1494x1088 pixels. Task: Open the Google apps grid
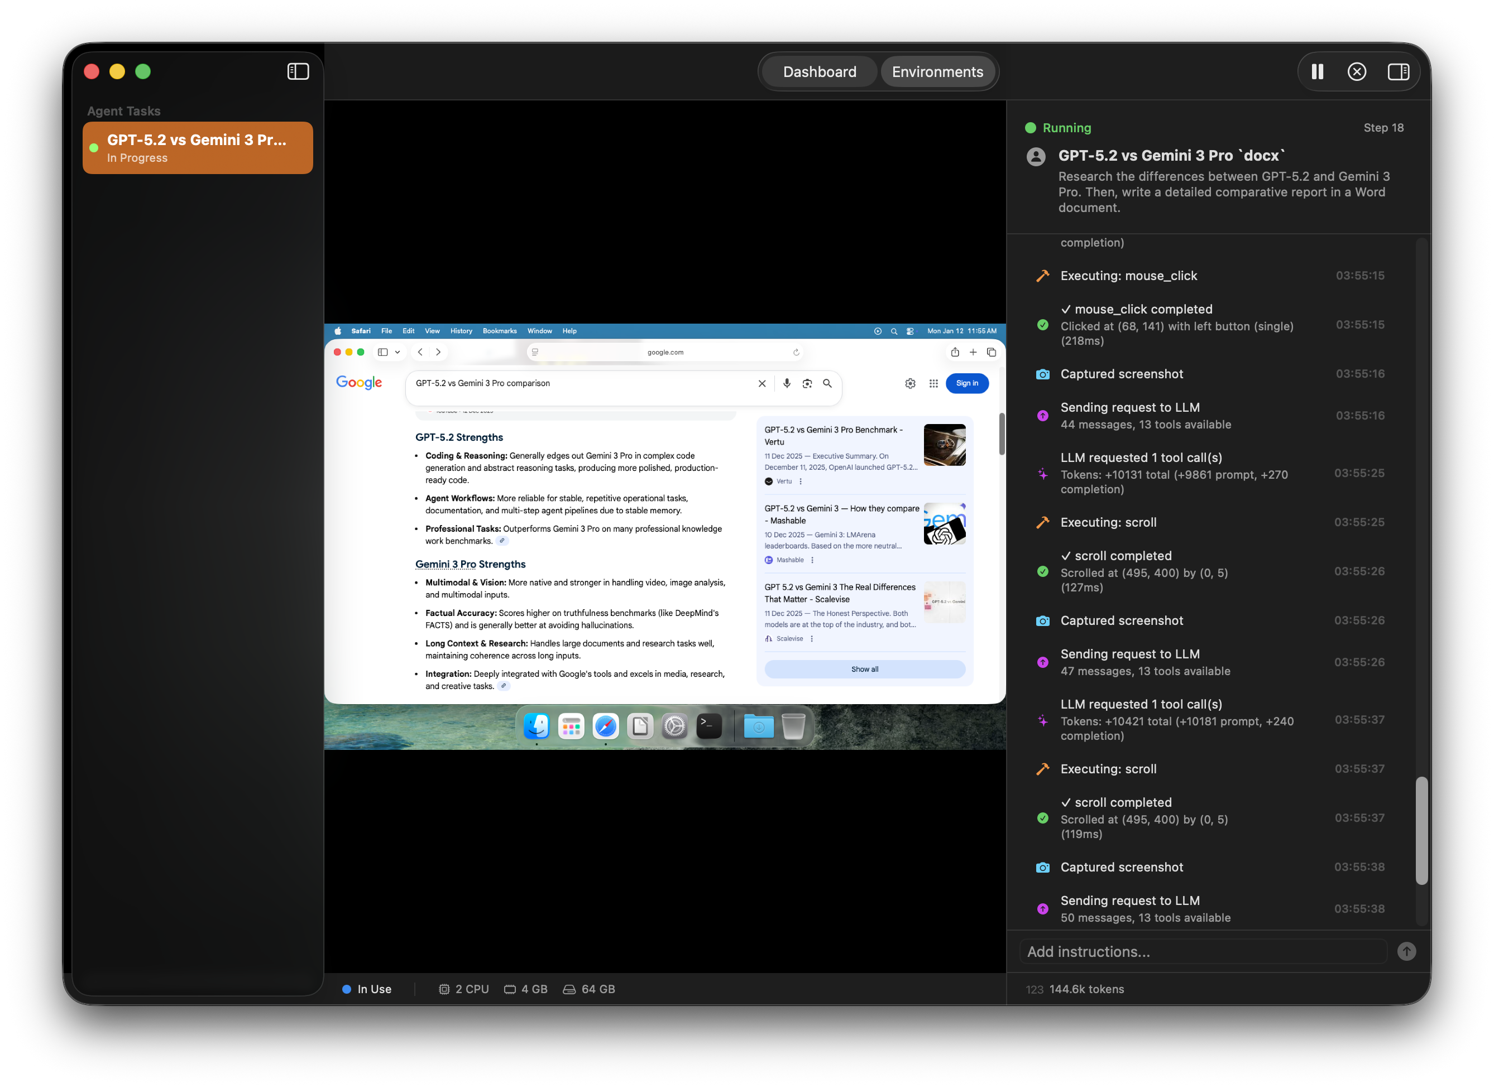coord(933,383)
